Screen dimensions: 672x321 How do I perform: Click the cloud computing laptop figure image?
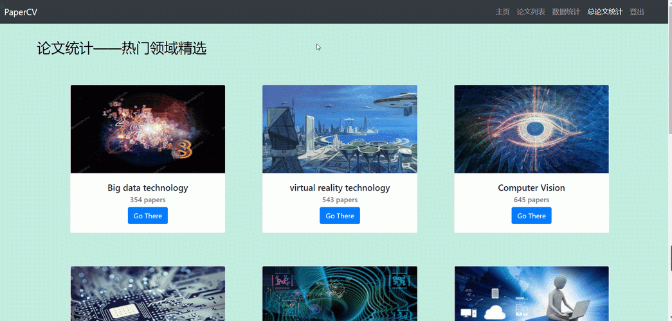pos(531,293)
